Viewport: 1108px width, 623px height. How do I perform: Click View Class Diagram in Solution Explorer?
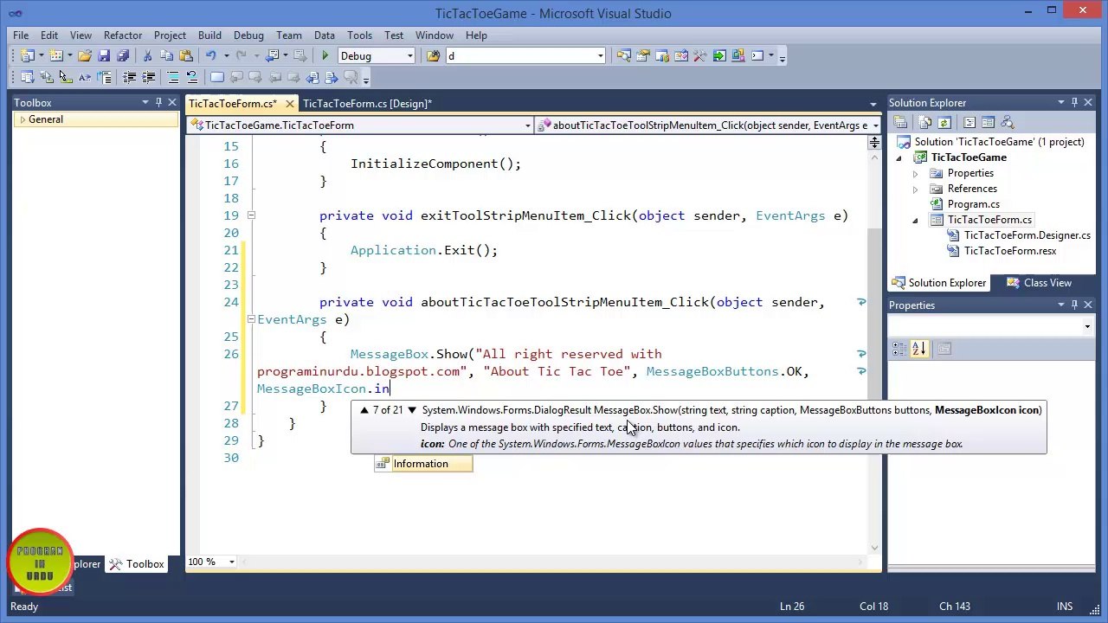click(1008, 123)
